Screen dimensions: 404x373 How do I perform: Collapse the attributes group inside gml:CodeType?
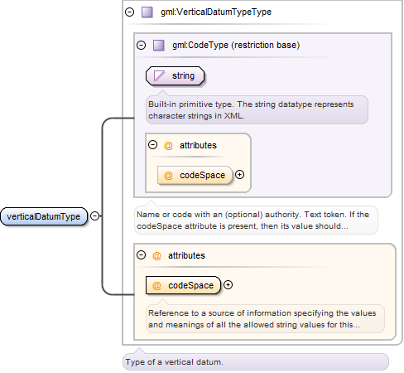coord(152,145)
